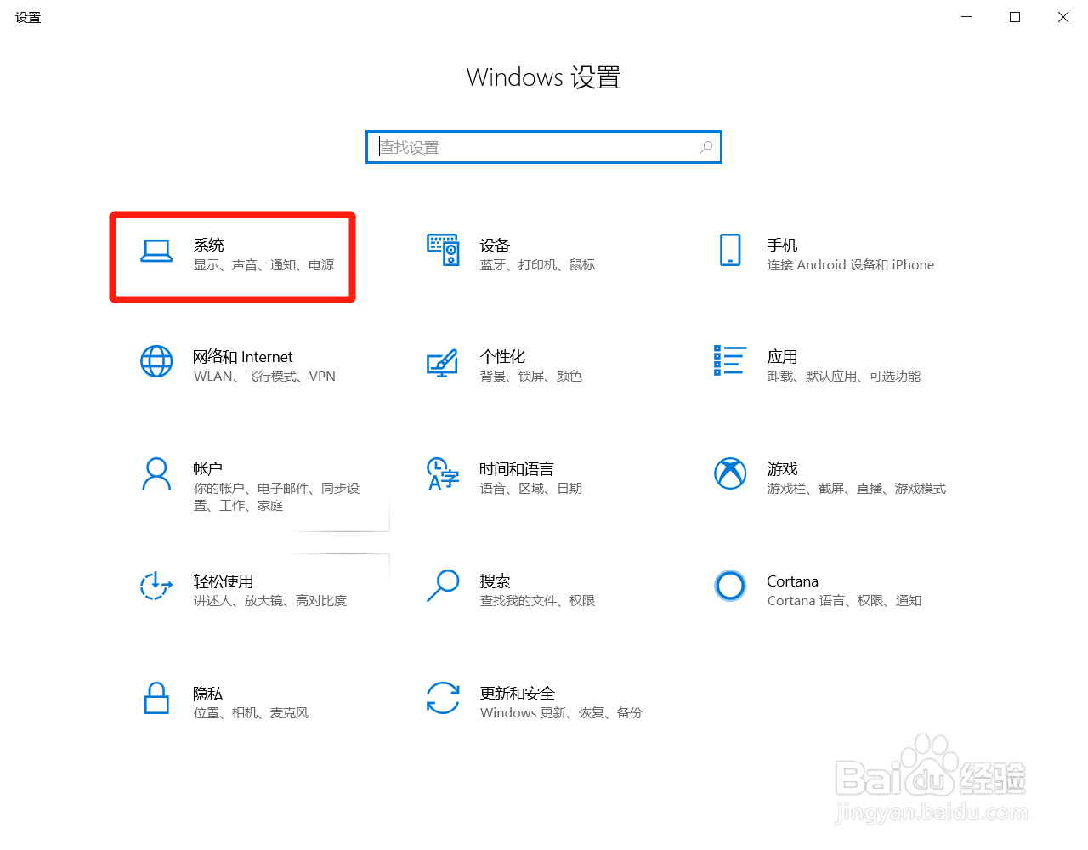Click the text 讲述人、放大镜、高对比度
Image resolution: width=1088 pixels, height=850 pixels.
click(270, 601)
